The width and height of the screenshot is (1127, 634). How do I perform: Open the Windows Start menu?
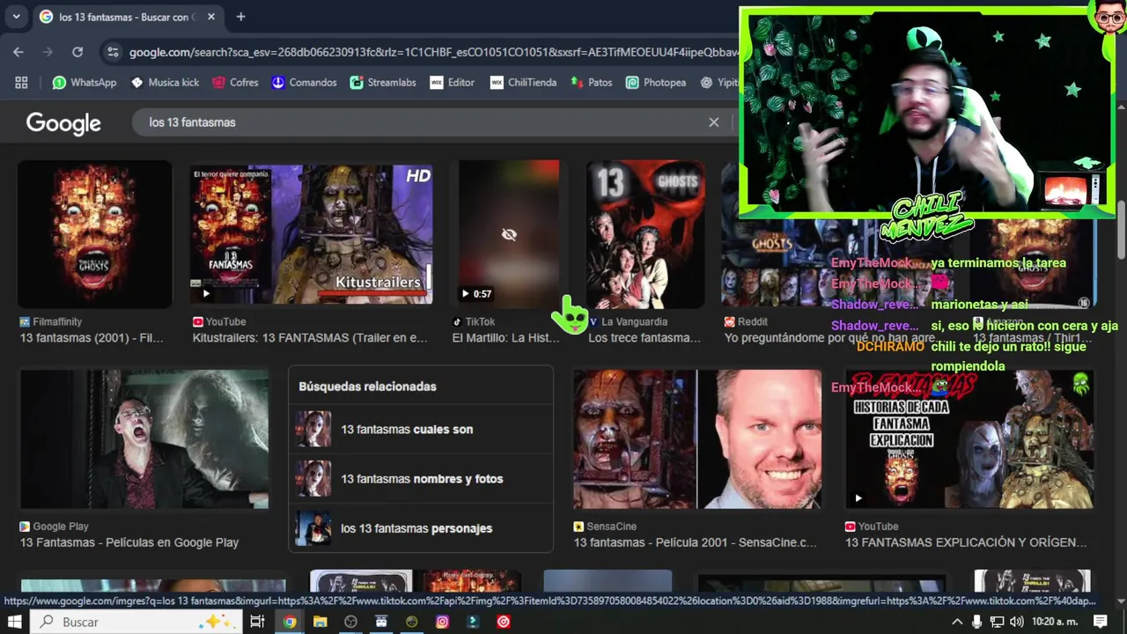click(x=15, y=622)
